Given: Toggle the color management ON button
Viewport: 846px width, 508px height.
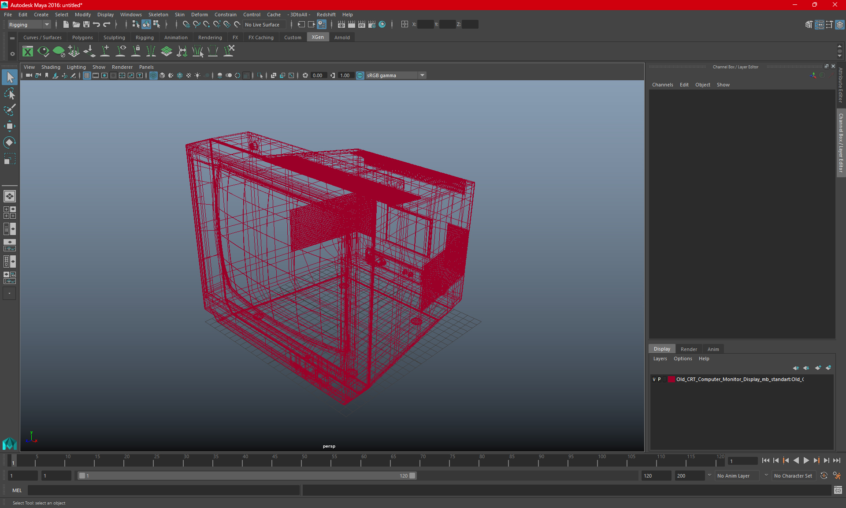Looking at the screenshot, I should point(360,75).
